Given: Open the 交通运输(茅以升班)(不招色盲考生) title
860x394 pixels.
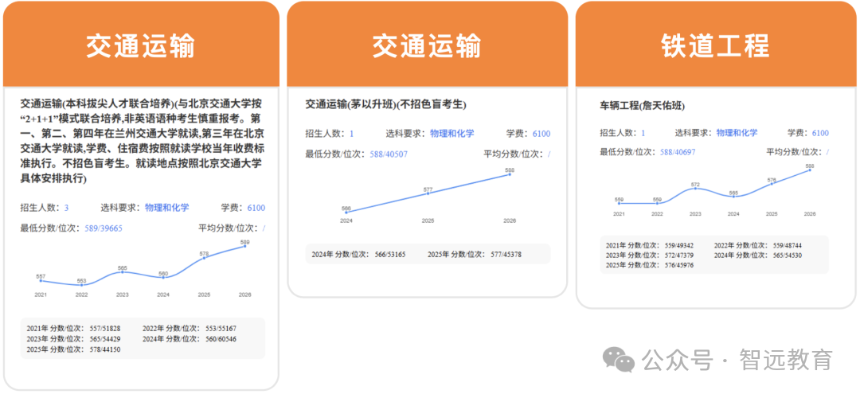Looking at the screenshot, I should 385,104.
